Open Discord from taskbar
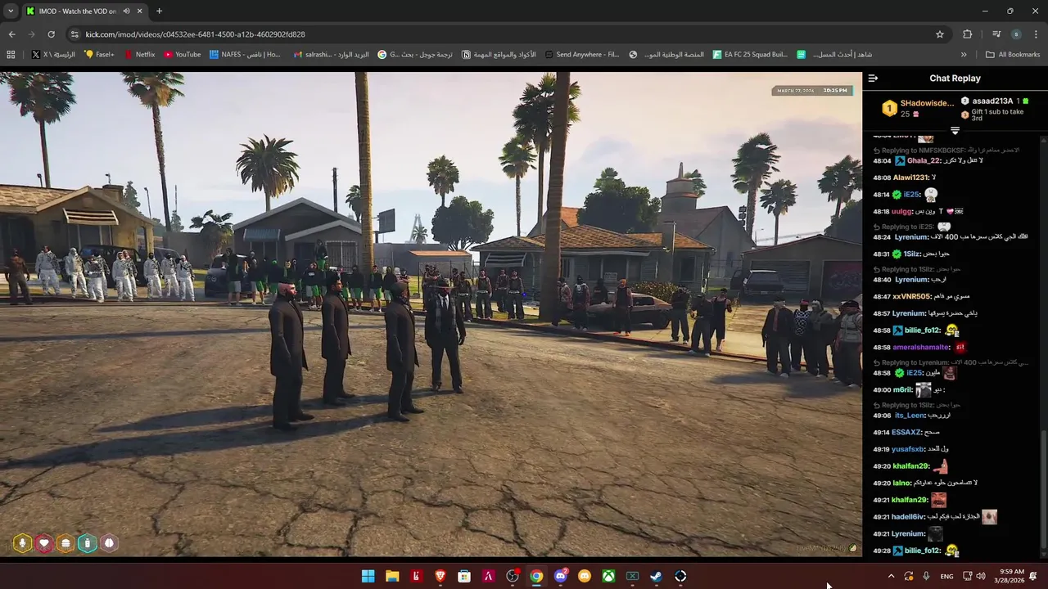This screenshot has height=589, width=1048. coord(561,576)
